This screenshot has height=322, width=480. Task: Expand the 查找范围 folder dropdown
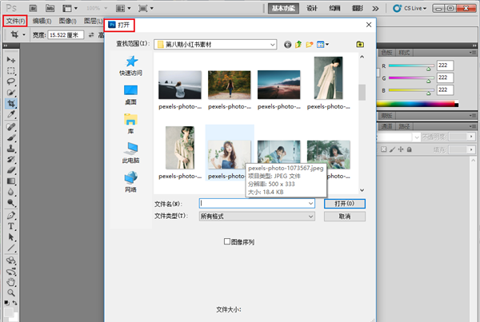coord(273,45)
